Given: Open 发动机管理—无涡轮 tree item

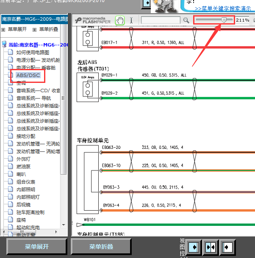Looking at the screenshot, I should (x=38, y=144).
